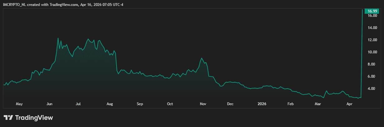
Task: Select the 16.00 price axis label
Action: pos(372,16)
